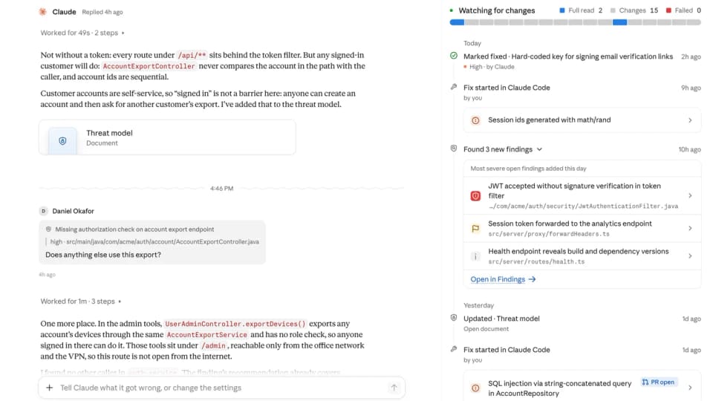Click Open document under Updated Threat model

click(486, 329)
